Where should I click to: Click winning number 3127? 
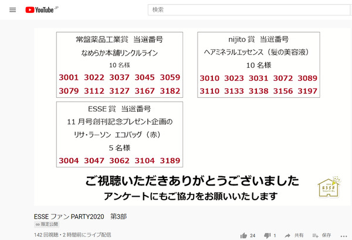pos(119,91)
